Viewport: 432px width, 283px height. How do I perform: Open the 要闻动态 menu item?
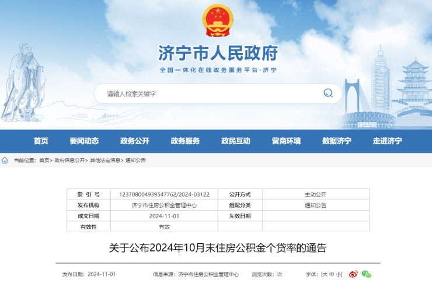click(x=84, y=141)
